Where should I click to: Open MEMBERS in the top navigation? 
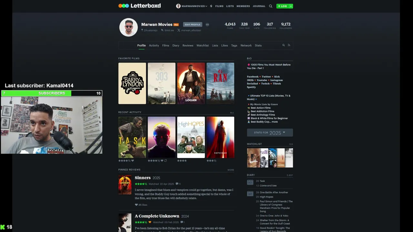[x=243, y=6]
